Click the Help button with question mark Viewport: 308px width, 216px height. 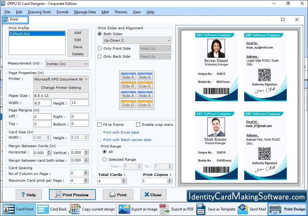tap(29, 195)
